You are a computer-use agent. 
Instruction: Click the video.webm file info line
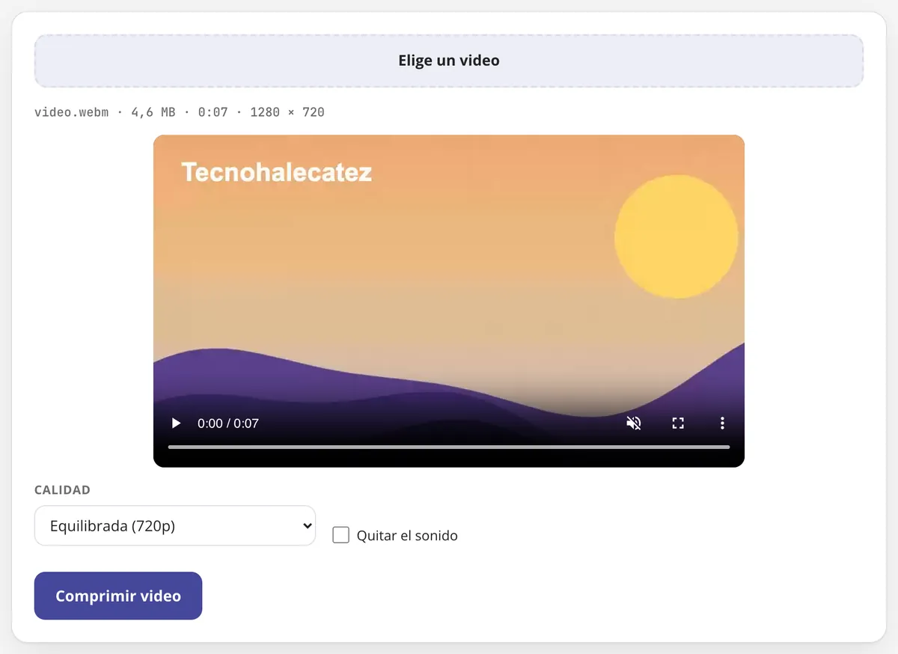(180, 112)
